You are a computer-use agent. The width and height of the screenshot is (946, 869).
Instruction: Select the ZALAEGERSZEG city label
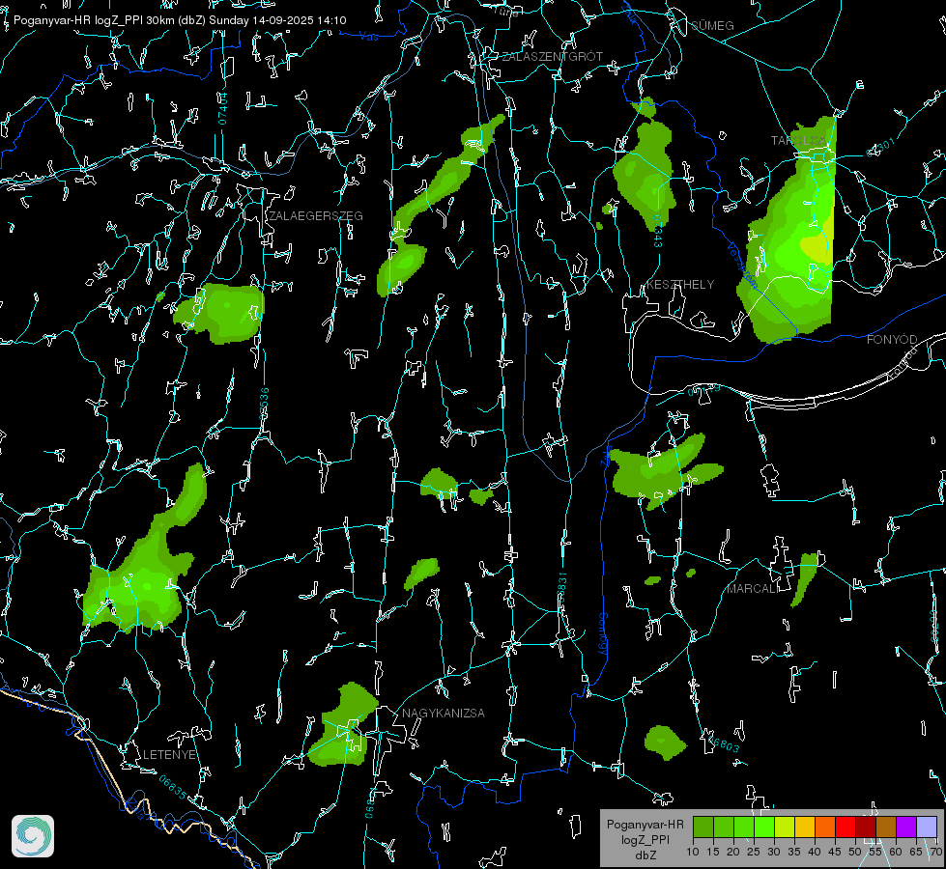(316, 215)
